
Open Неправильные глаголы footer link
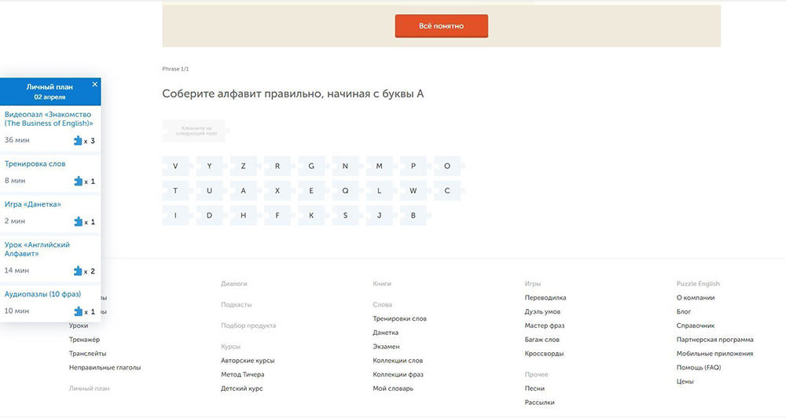(x=105, y=367)
